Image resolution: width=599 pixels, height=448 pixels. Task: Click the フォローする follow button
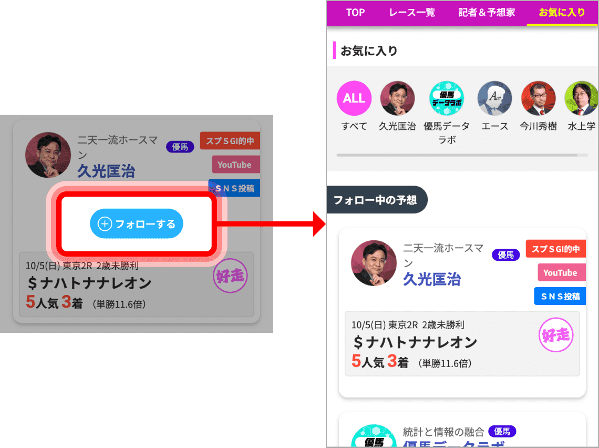pyautogui.click(x=137, y=223)
